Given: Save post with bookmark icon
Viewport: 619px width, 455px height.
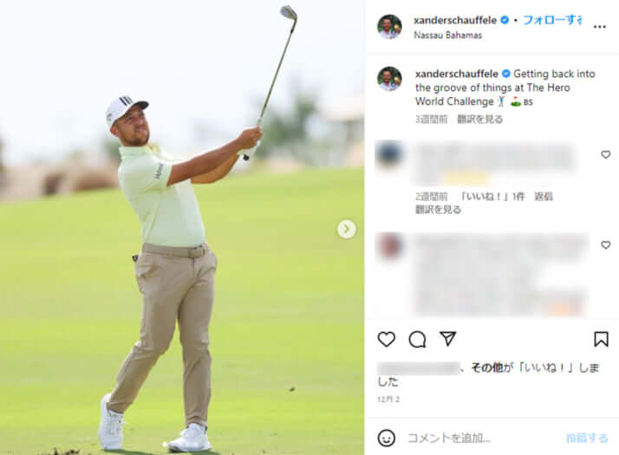Looking at the screenshot, I should coord(601,339).
